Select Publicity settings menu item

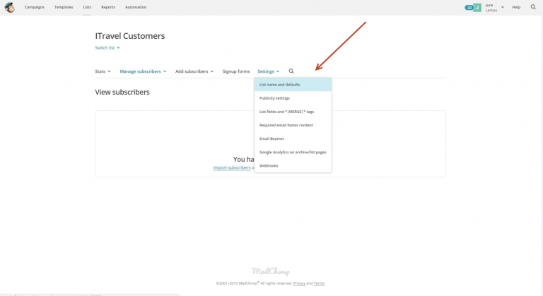pos(293,98)
